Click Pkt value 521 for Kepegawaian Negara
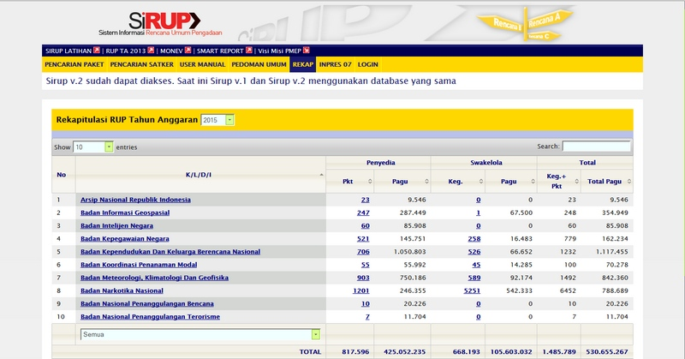685x359 pixels. coord(363,239)
